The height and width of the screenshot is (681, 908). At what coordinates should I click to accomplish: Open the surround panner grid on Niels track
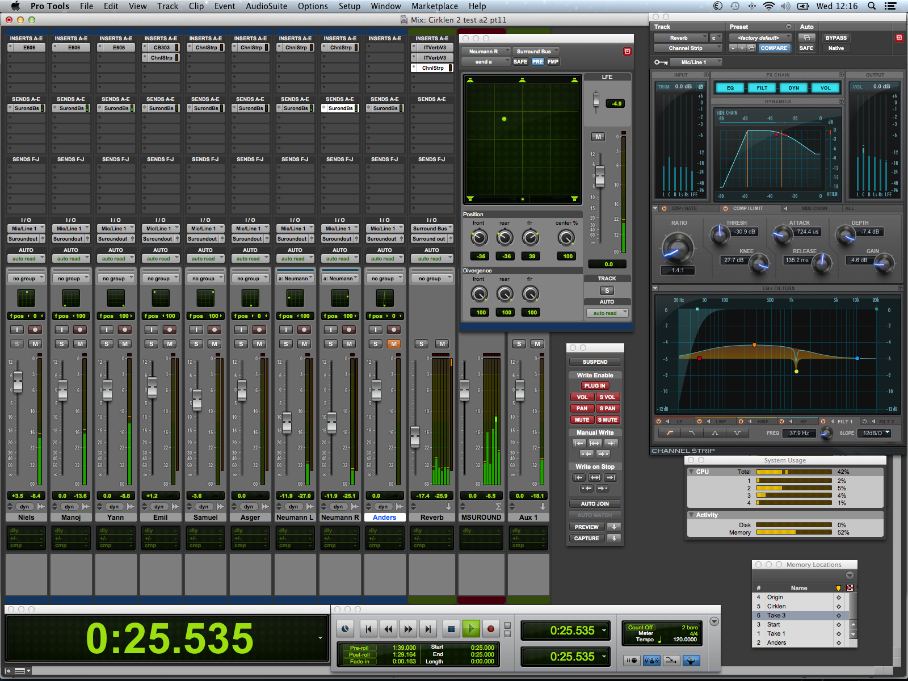point(26,298)
